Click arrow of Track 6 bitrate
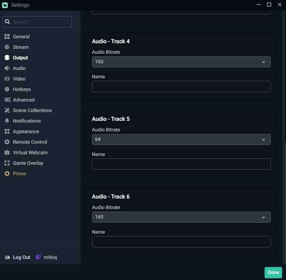The image size is (286, 280). coord(264,217)
